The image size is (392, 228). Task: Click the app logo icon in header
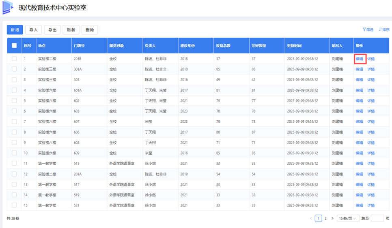click(x=8, y=7)
